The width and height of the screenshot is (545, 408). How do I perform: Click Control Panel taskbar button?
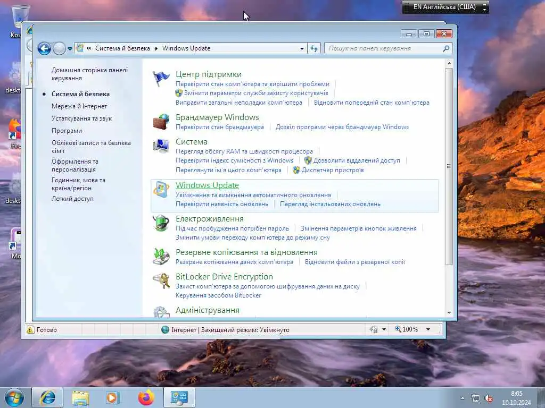pos(179,397)
